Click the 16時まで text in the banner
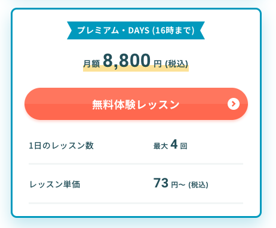This screenshot has height=228, width=276. (173, 30)
